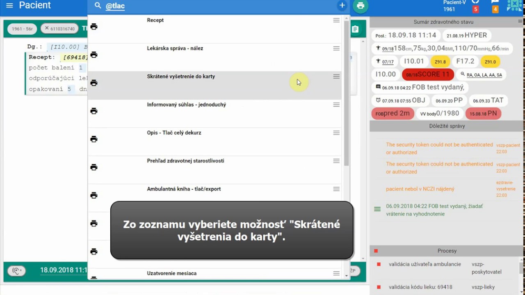Open Sumár zdravotného stavu panel menu
Image resolution: width=525 pixels, height=295 pixels.
(520, 22)
